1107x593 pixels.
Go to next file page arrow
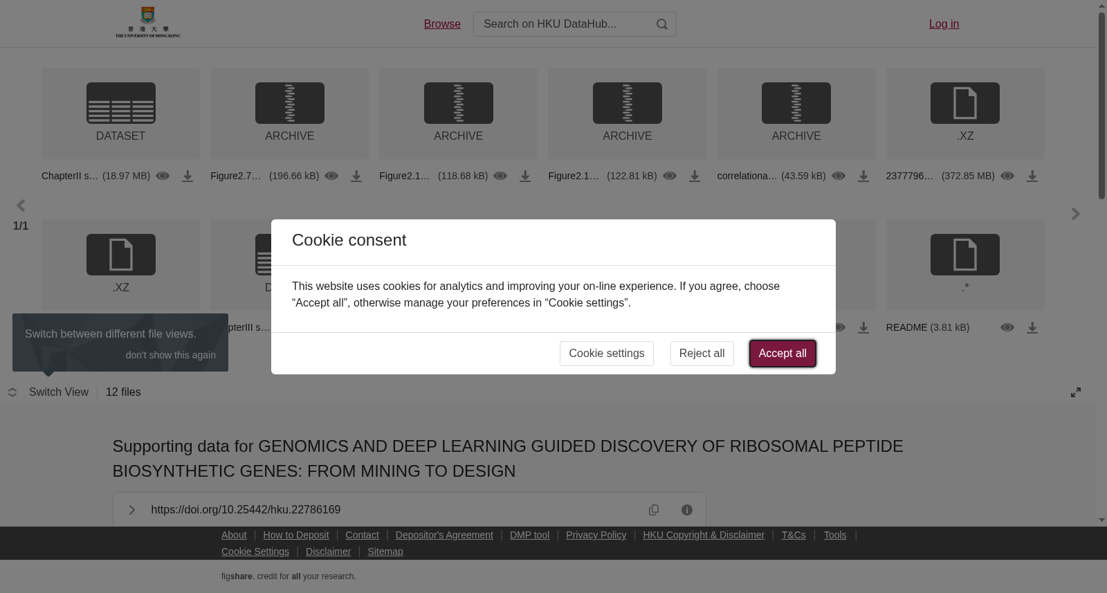pos(1075,214)
